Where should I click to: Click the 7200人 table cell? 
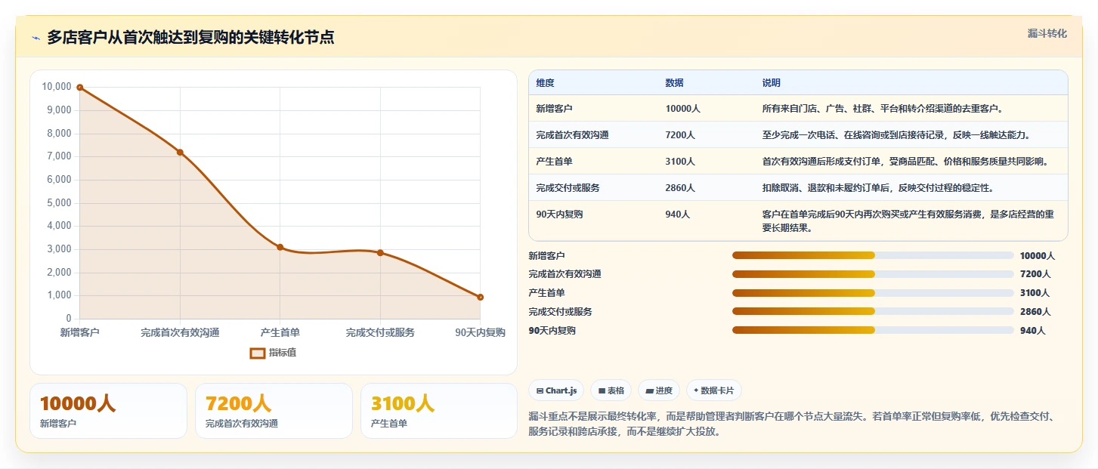pos(680,135)
